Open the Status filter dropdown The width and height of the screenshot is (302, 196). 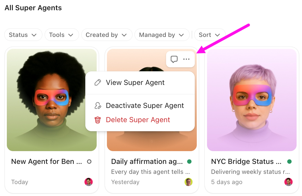tap(23, 35)
